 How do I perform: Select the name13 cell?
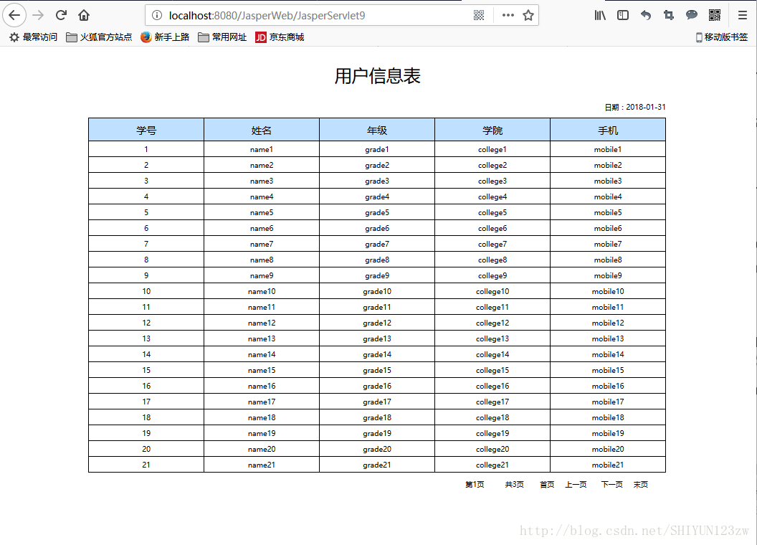[262, 338]
